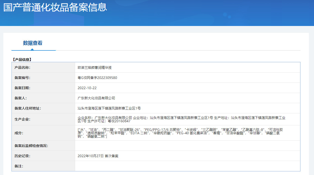314x175 pixels.
Task: Click the 备案日期 label cell
Action: coord(43,88)
